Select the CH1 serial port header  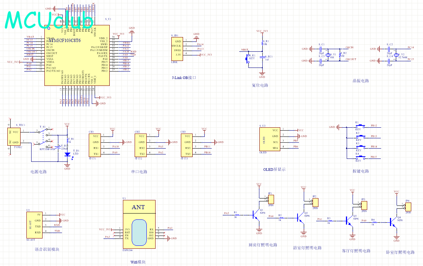[95, 145]
